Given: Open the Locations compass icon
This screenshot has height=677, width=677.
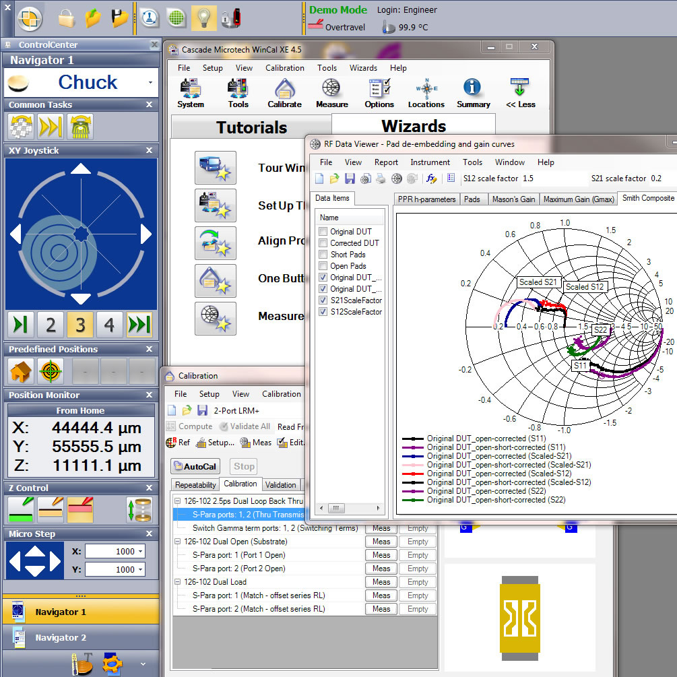Looking at the screenshot, I should click(x=426, y=93).
